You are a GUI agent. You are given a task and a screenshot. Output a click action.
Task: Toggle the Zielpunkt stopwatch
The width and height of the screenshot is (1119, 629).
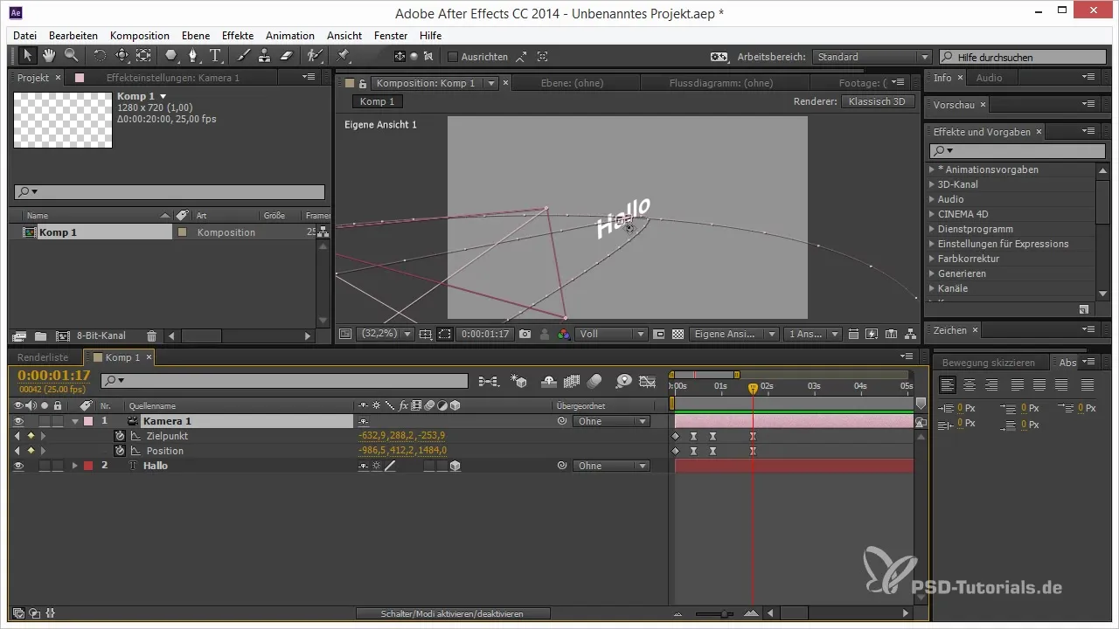(120, 436)
